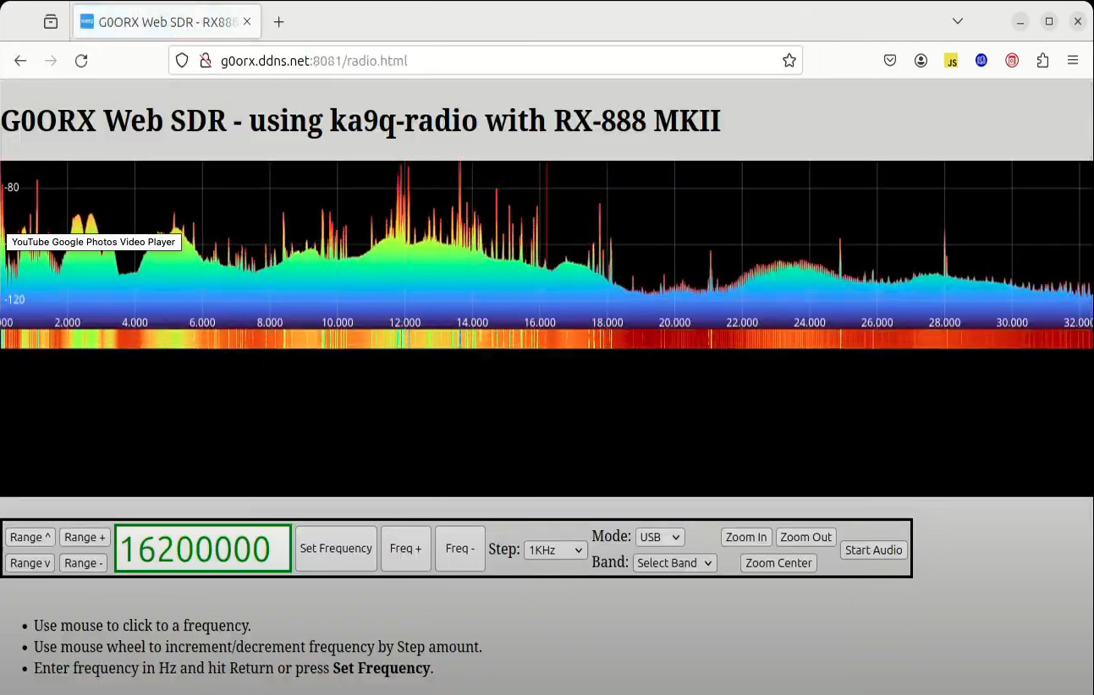Click the yellow JS extension icon
Image resolution: width=1094 pixels, height=695 pixels.
point(951,61)
